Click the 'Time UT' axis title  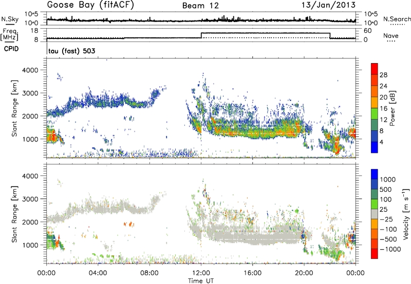pos(201,281)
